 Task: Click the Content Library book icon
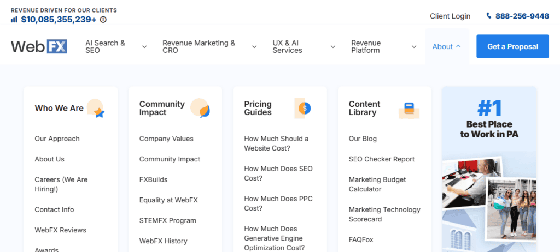(409, 110)
